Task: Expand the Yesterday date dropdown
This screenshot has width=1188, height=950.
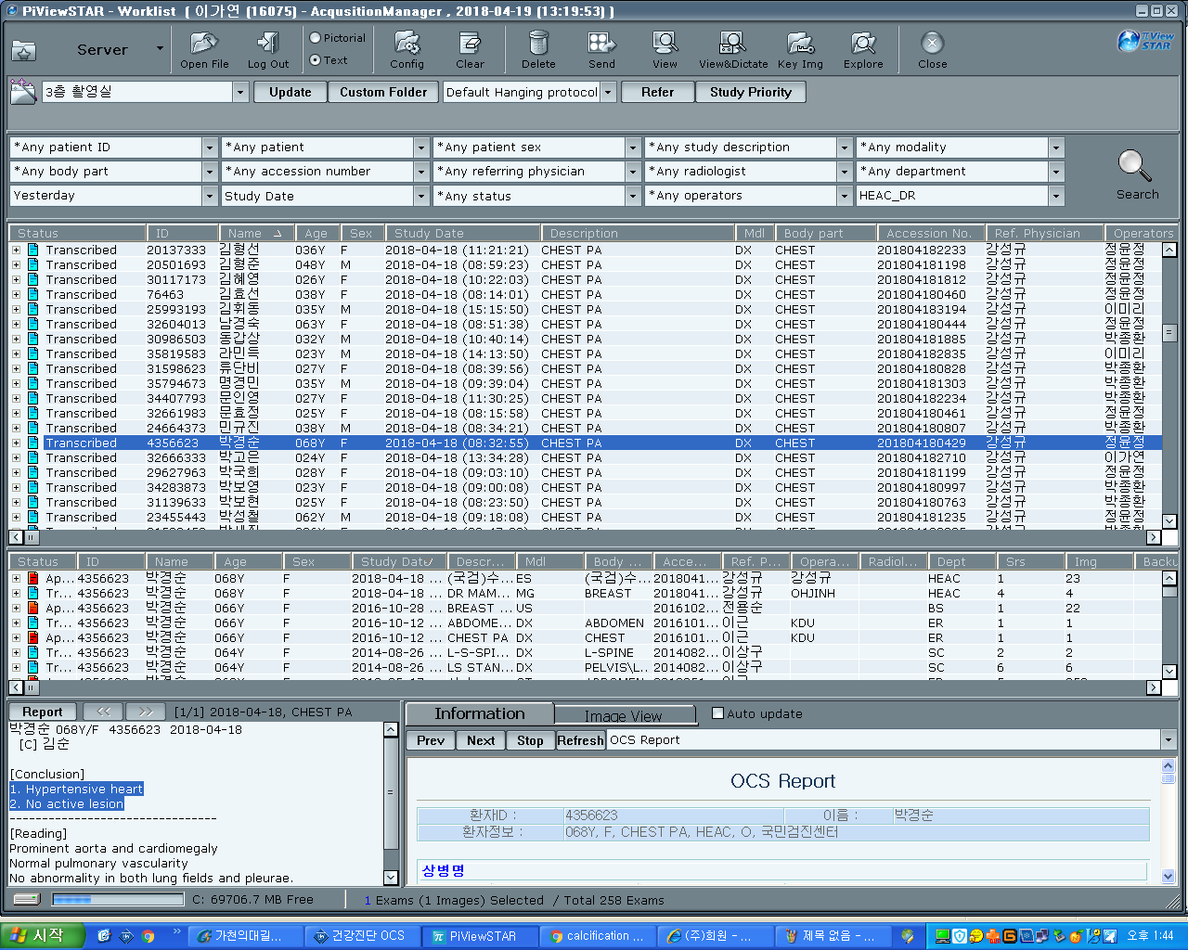Action: tap(210, 196)
